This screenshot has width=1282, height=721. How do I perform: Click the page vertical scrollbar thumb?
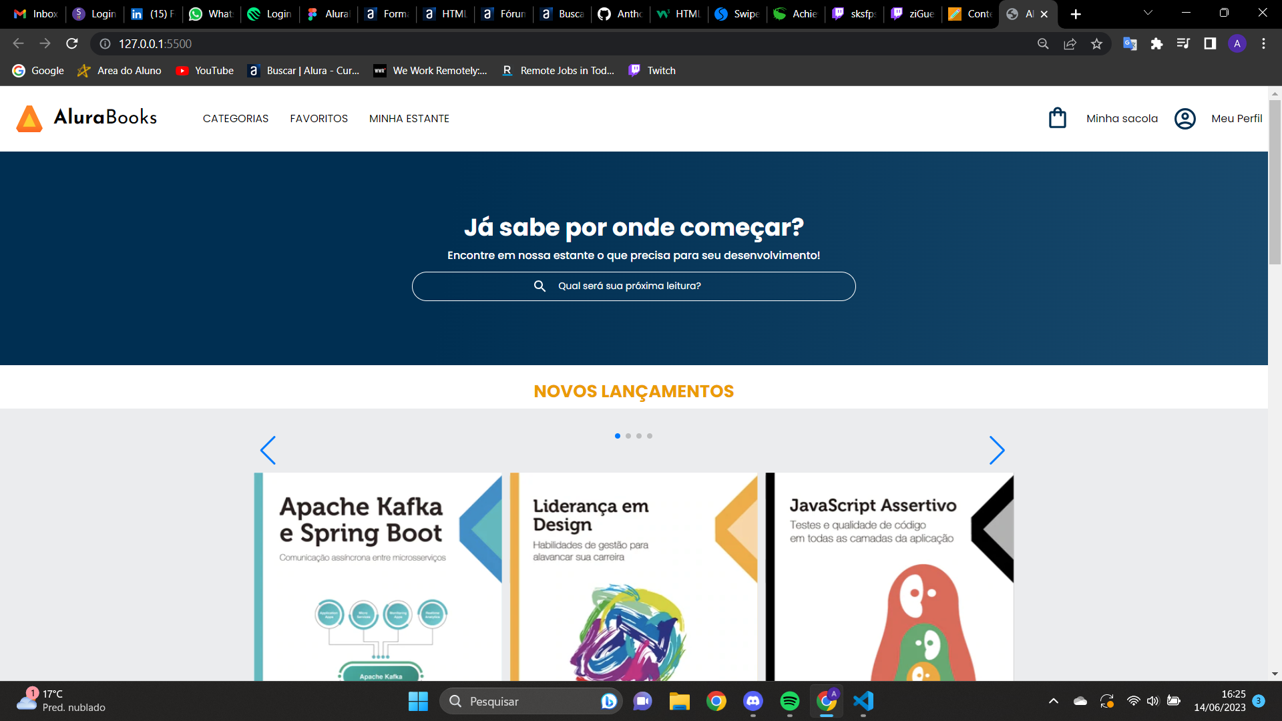[1275, 182]
